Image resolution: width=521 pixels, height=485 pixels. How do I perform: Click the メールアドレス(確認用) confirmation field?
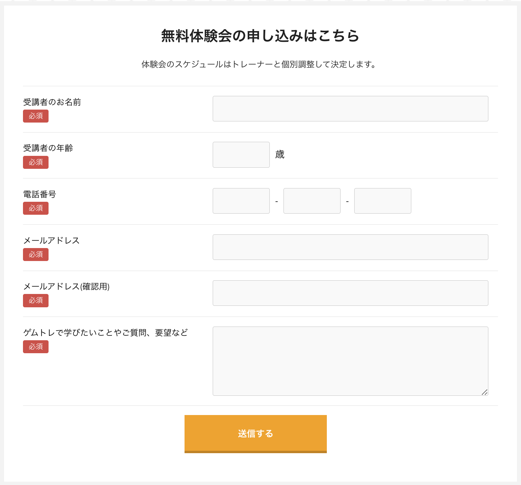[x=350, y=293]
